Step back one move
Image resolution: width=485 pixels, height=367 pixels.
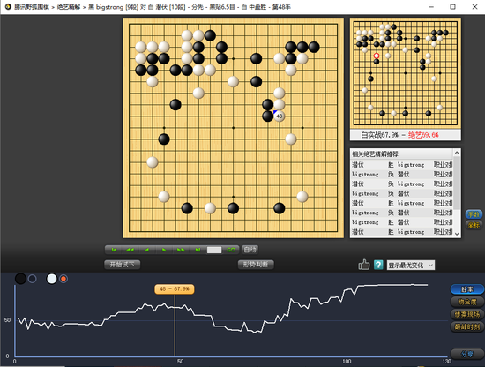click(147, 250)
